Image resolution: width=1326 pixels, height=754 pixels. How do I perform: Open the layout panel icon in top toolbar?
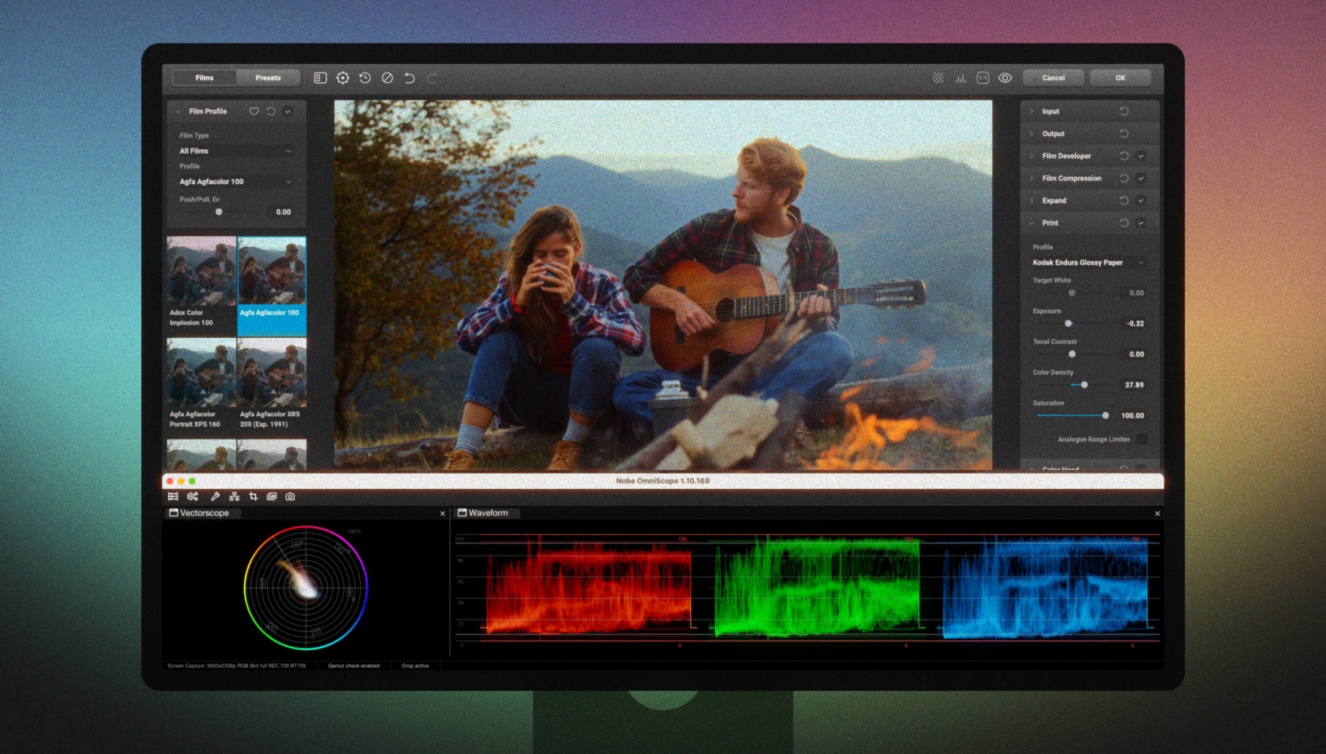pos(320,78)
